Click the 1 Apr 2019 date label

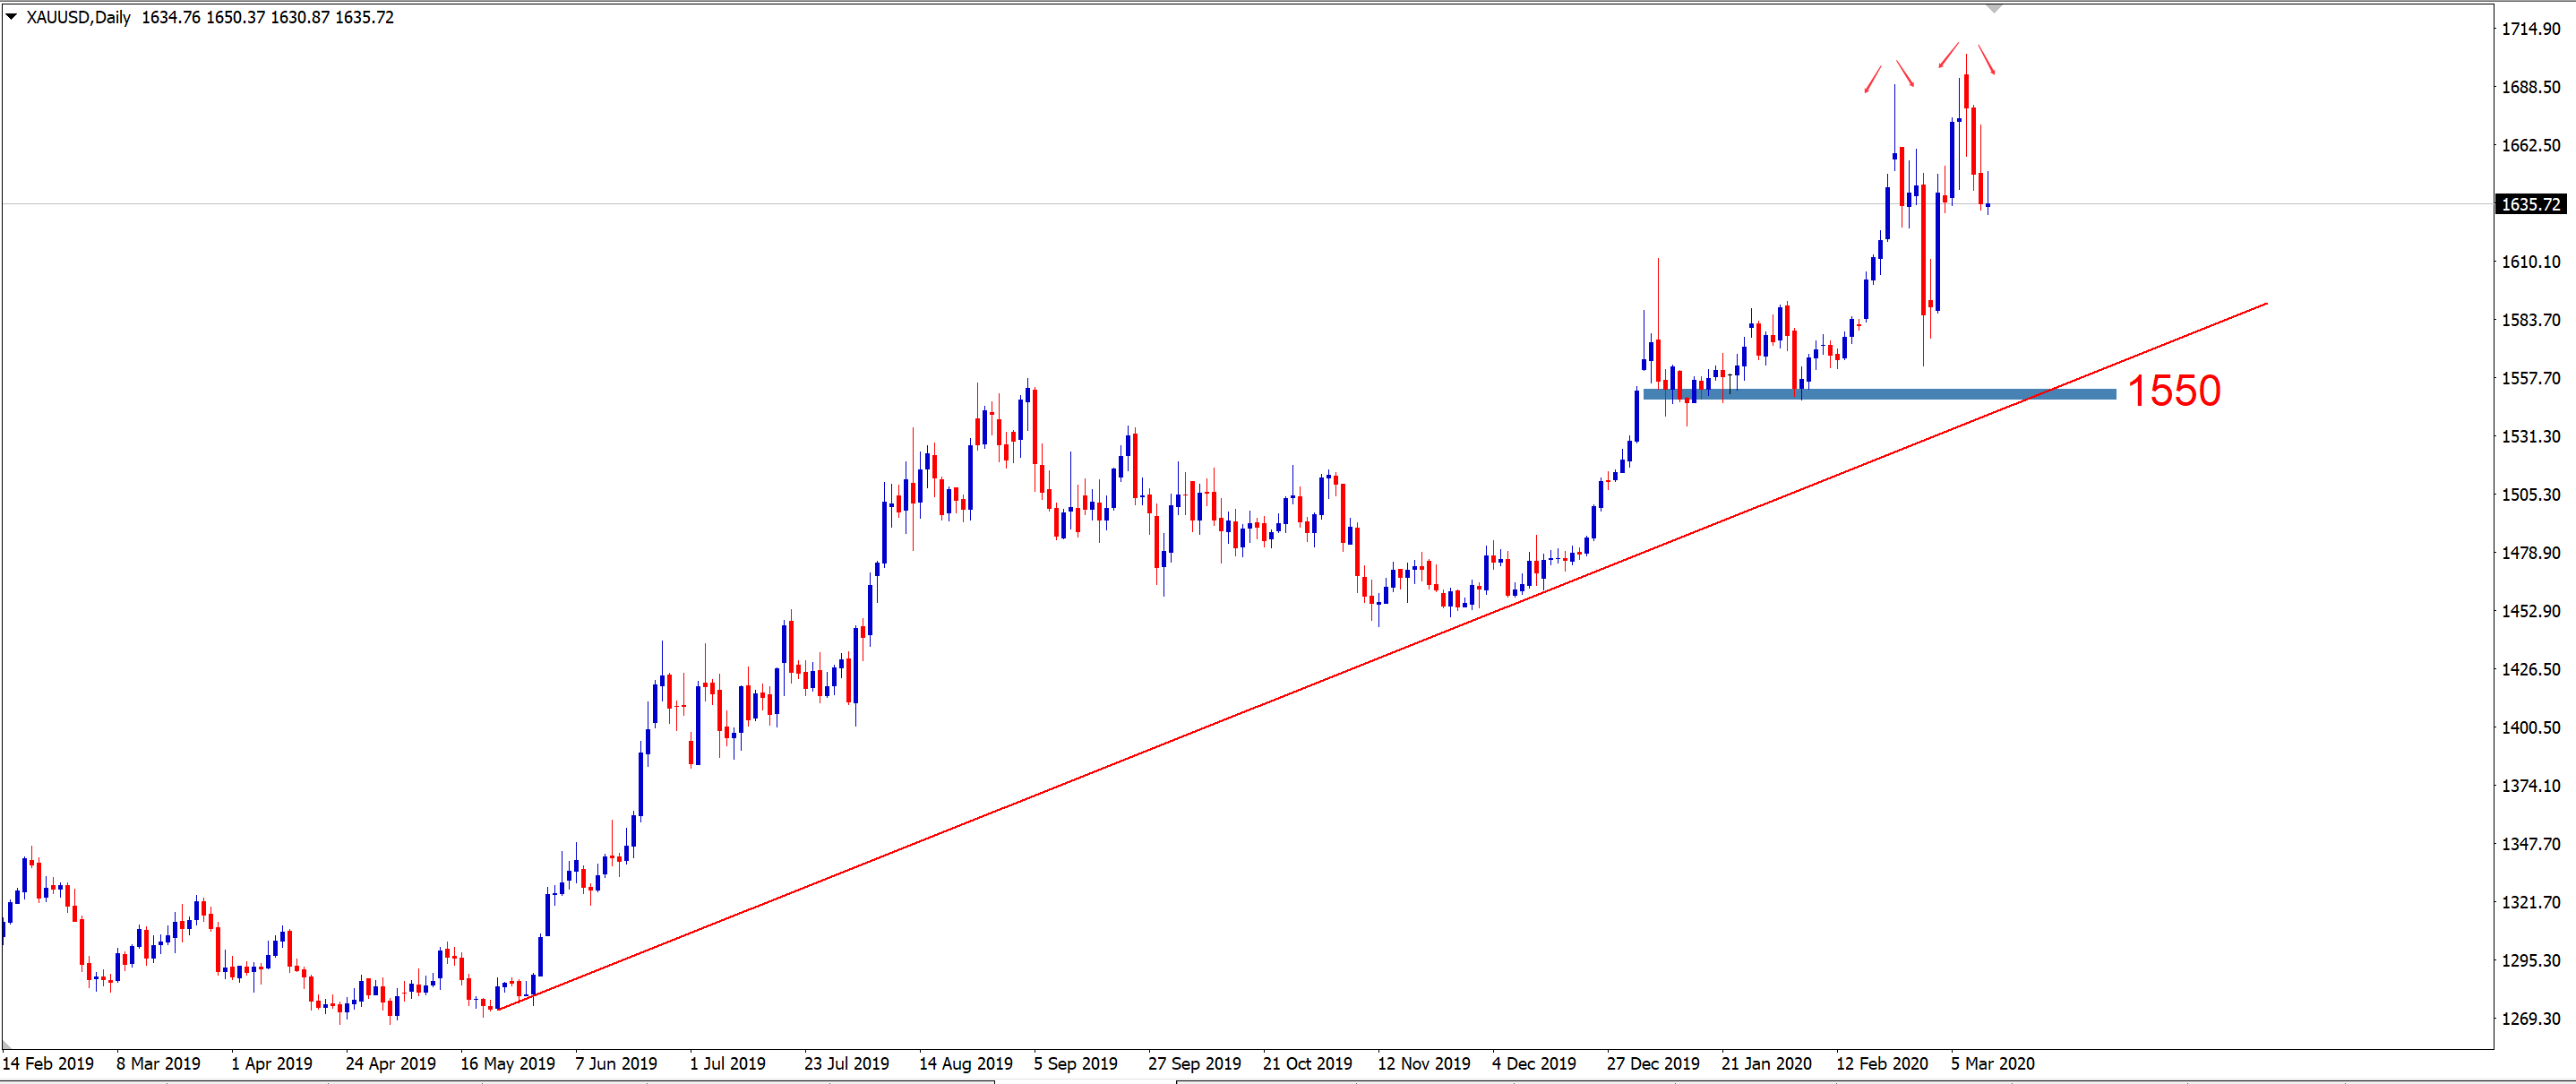click(272, 1064)
